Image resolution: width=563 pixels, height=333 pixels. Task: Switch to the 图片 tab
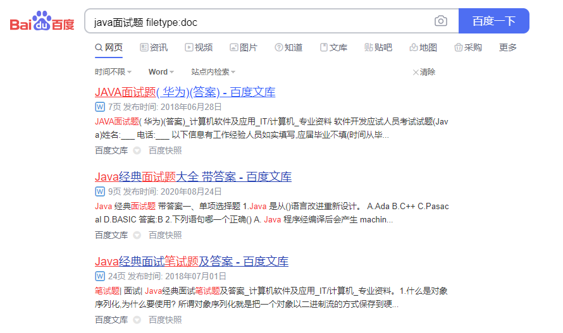pos(244,48)
